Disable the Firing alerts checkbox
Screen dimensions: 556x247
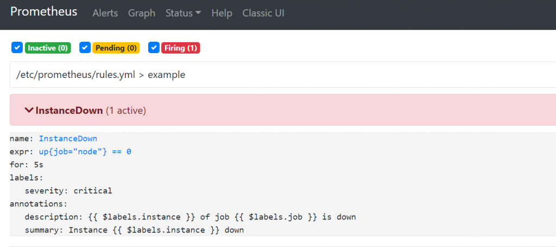(x=154, y=48)
